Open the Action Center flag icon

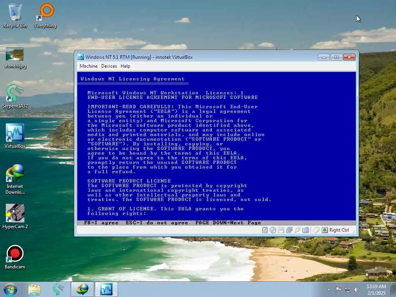coord(338,289)
